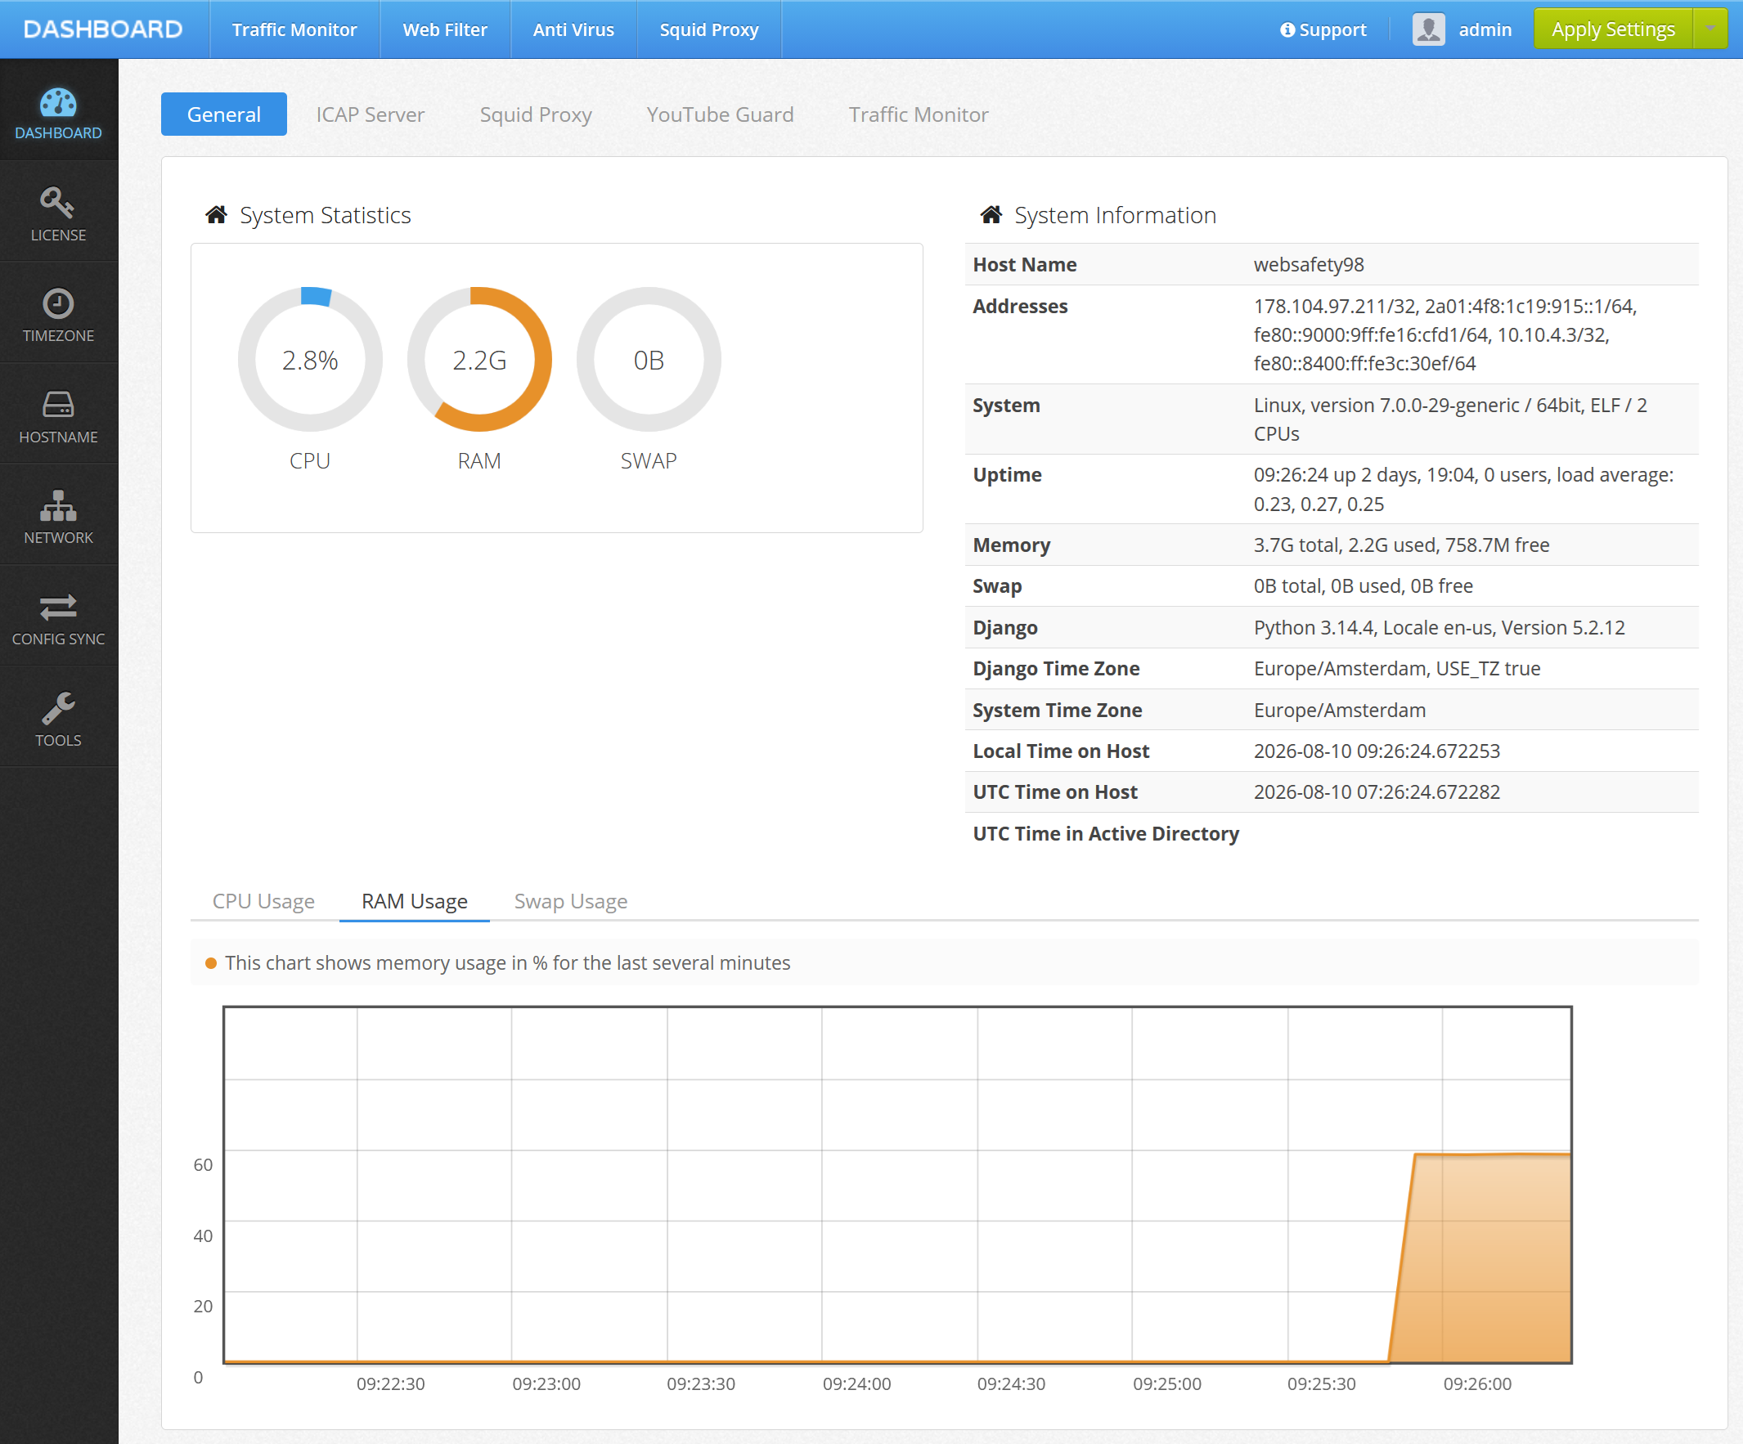Switch to the ICAP Server tab
Screen dimensions: 1743x1444
pos(371,114)
